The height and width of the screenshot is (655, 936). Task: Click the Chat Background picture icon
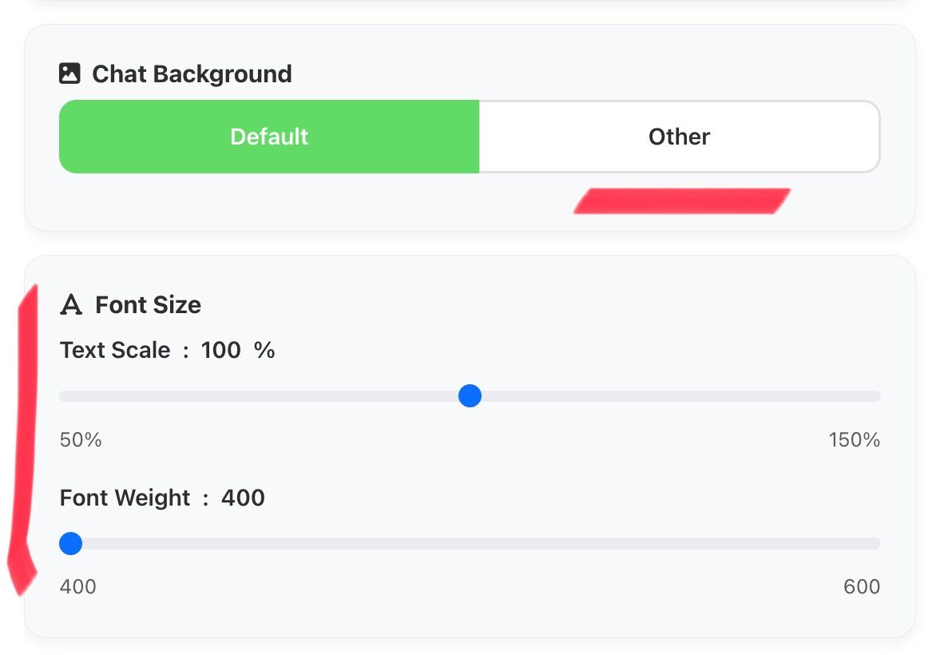coord(70,74)
